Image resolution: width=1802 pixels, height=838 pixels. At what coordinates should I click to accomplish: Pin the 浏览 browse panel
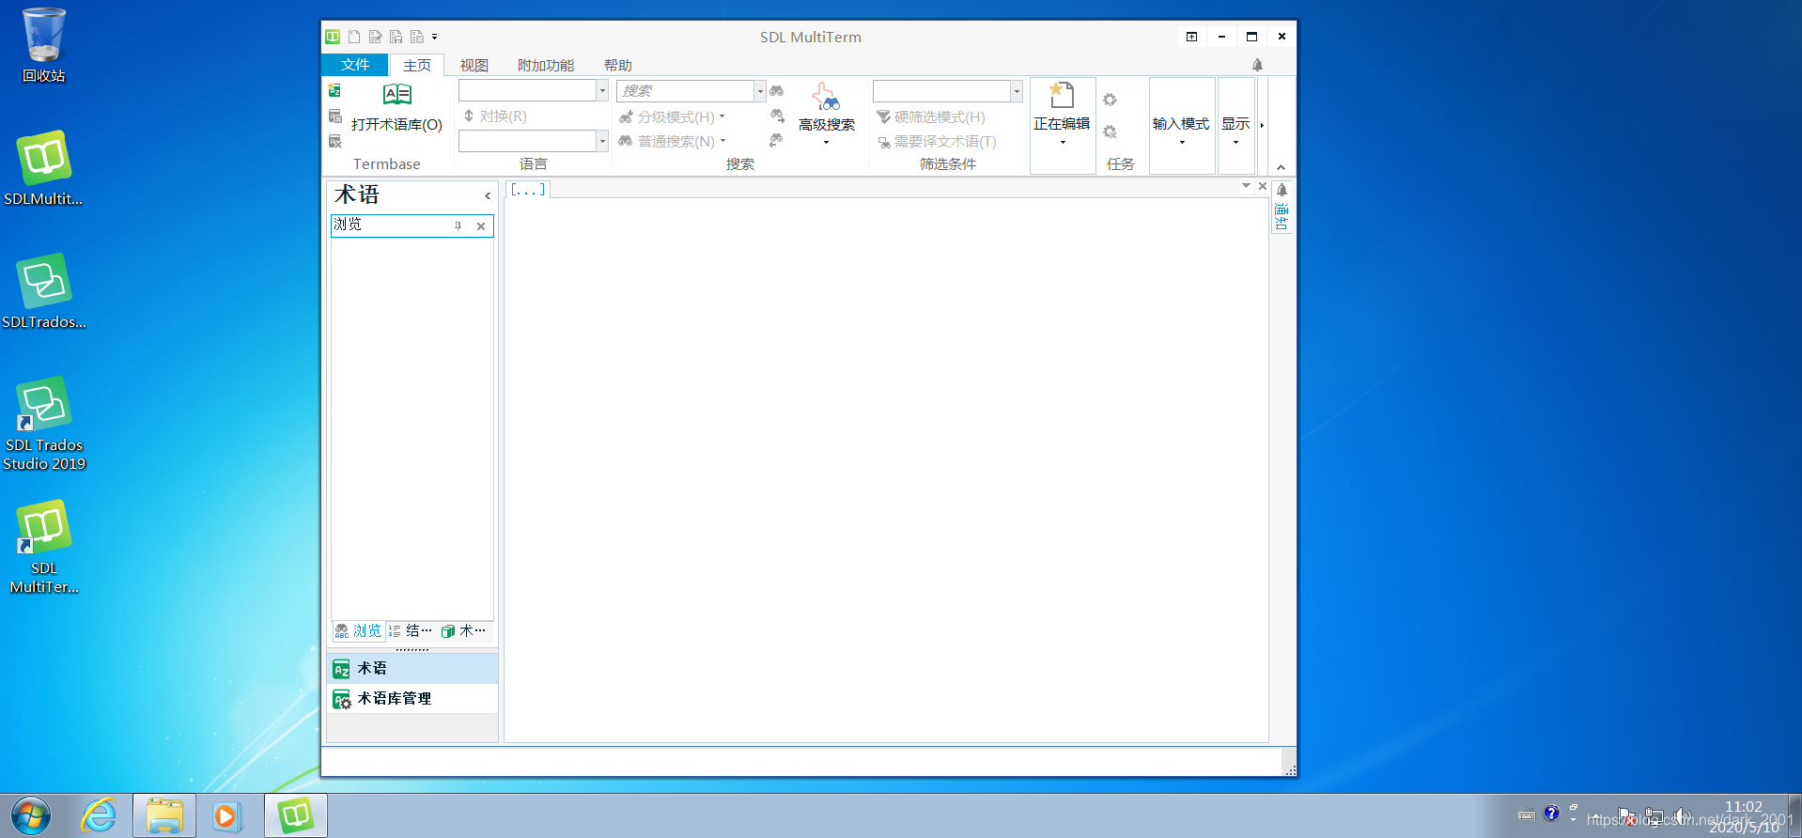click(x=458, y=225)
